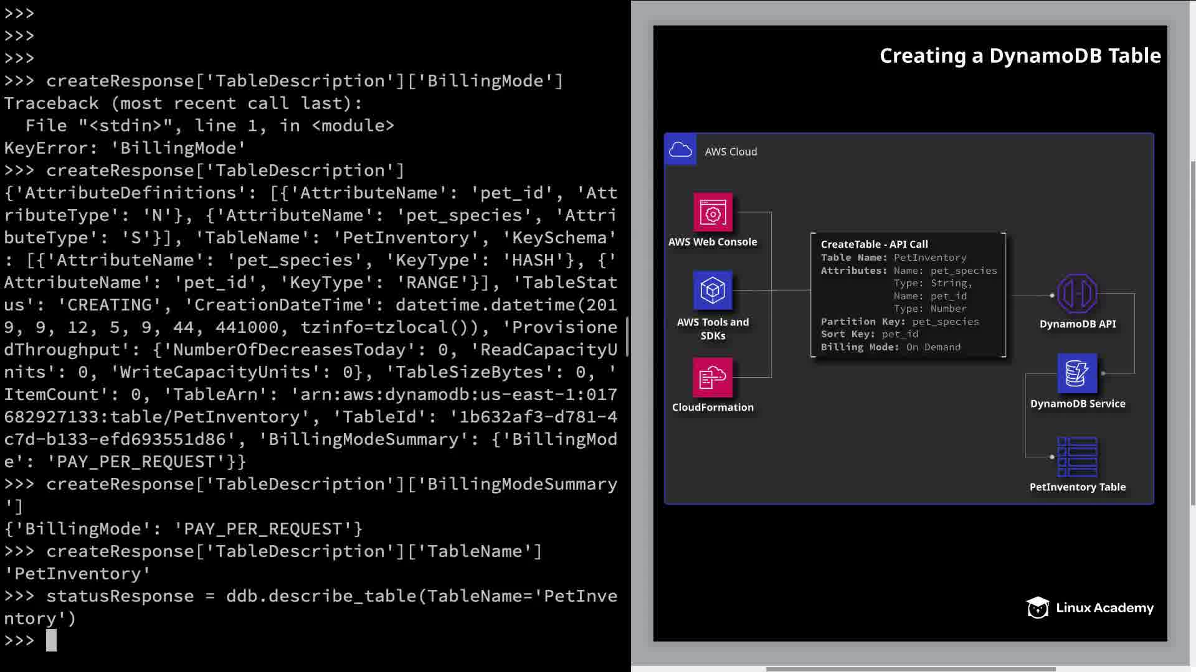Image resolution: width=1196 pixels, height=672 pixels.
Task: Select the PetInventory Table icon
Action: click(1077, 457)
